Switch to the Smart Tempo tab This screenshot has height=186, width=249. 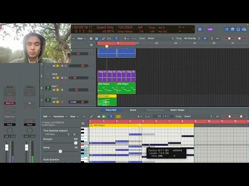pos(177,110)
